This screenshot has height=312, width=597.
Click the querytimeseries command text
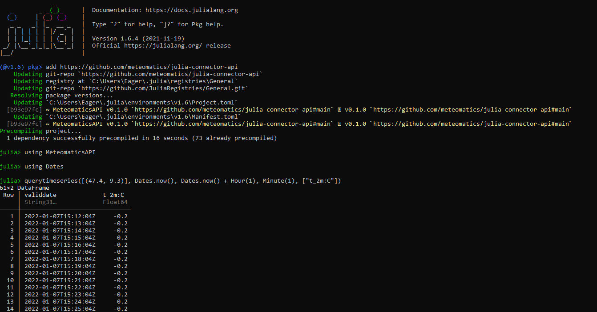coord(182,181)
